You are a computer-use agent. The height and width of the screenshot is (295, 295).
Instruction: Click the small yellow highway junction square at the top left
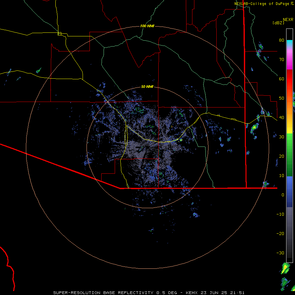[59, 34]
